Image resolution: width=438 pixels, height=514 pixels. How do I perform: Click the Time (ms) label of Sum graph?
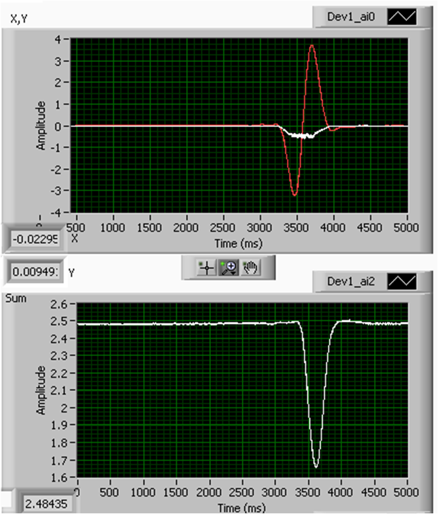(241, 506)
